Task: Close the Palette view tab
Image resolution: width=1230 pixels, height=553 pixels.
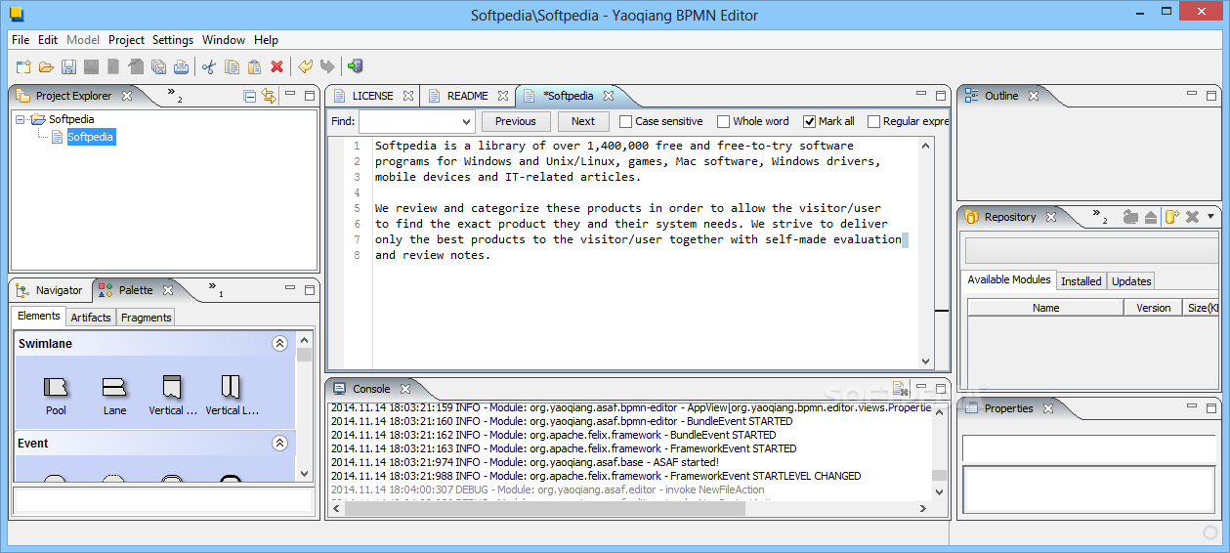Action: tap(167, 290)
